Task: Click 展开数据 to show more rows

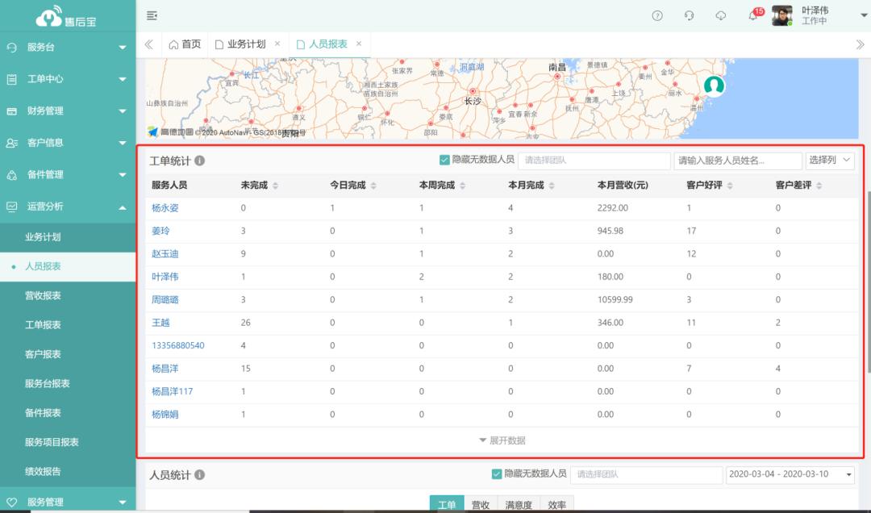Action: pos(502,440)
